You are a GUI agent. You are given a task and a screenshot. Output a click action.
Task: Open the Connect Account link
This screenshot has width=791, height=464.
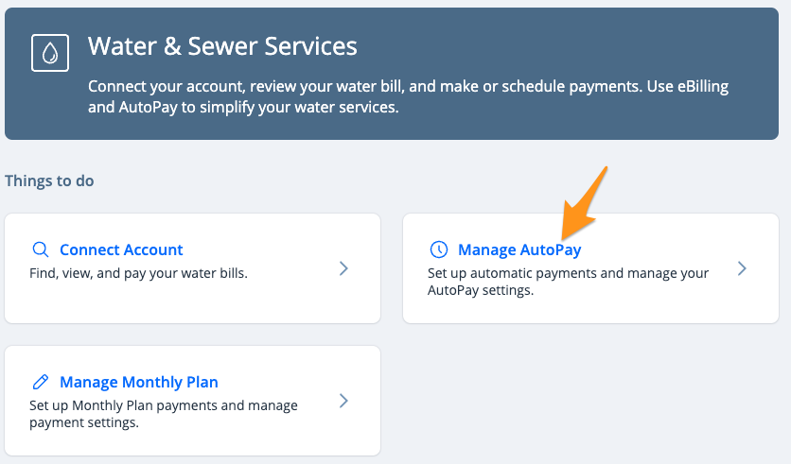[121, 249]
